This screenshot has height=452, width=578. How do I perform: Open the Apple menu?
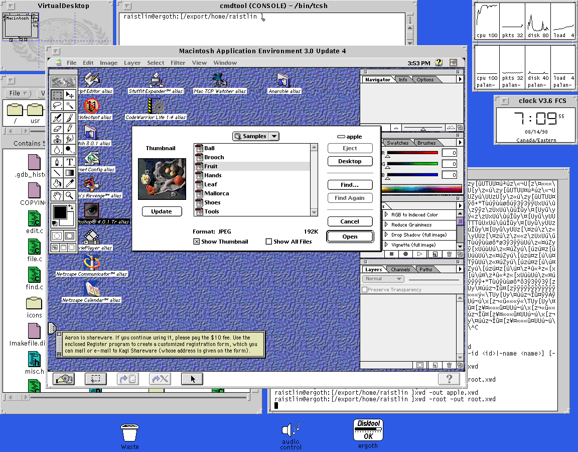[59, 63]
